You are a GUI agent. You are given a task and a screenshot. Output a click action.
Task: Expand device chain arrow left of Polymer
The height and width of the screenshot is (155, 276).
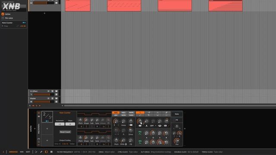click(35, 129)
